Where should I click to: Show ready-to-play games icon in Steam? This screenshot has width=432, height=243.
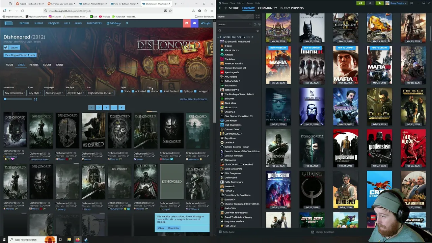[x=259, y=24]
